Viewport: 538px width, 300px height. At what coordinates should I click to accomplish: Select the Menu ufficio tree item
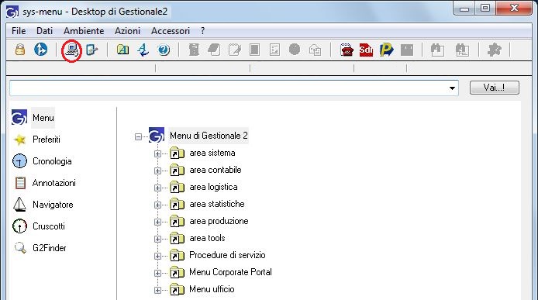[x=212, y=289]
